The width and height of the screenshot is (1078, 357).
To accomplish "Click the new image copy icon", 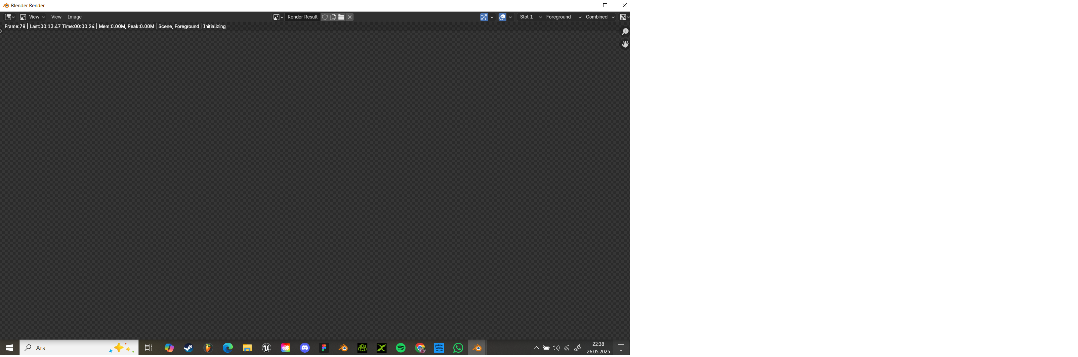I will pyautogui.click(x=333, y=17).
